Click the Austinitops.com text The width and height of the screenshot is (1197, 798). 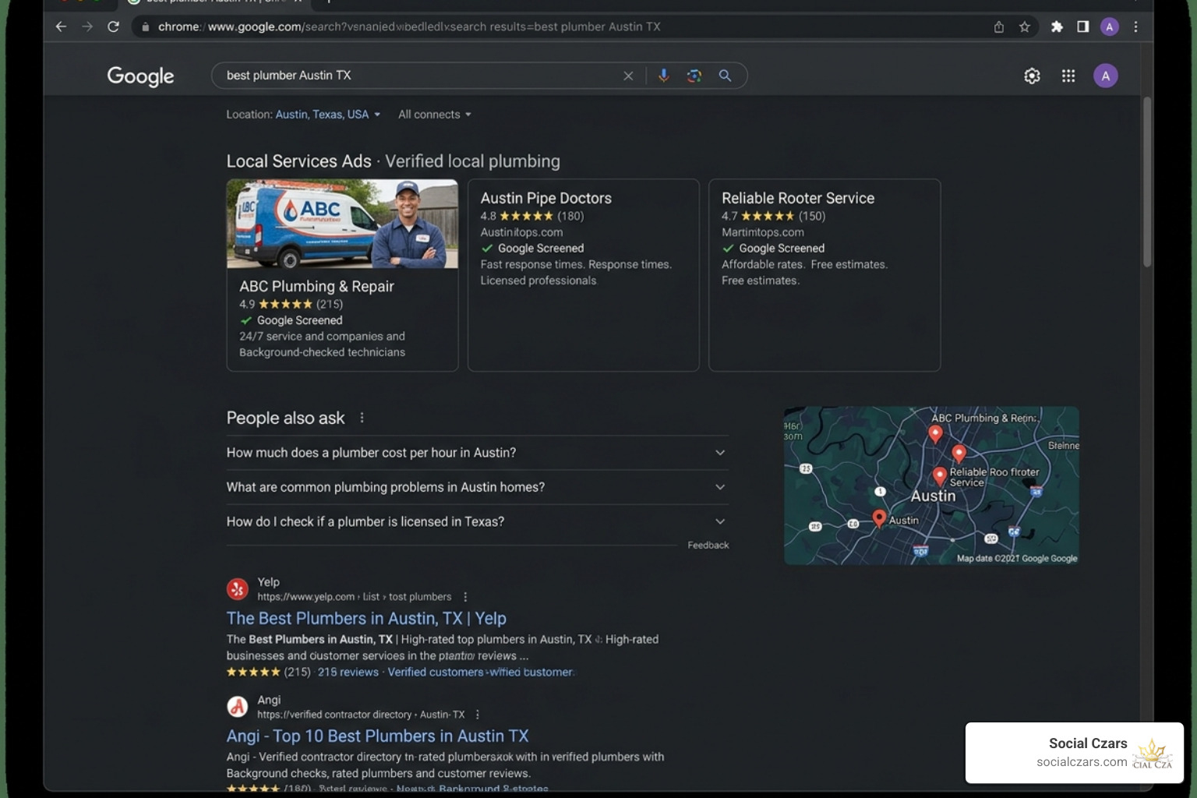(521, 232)
